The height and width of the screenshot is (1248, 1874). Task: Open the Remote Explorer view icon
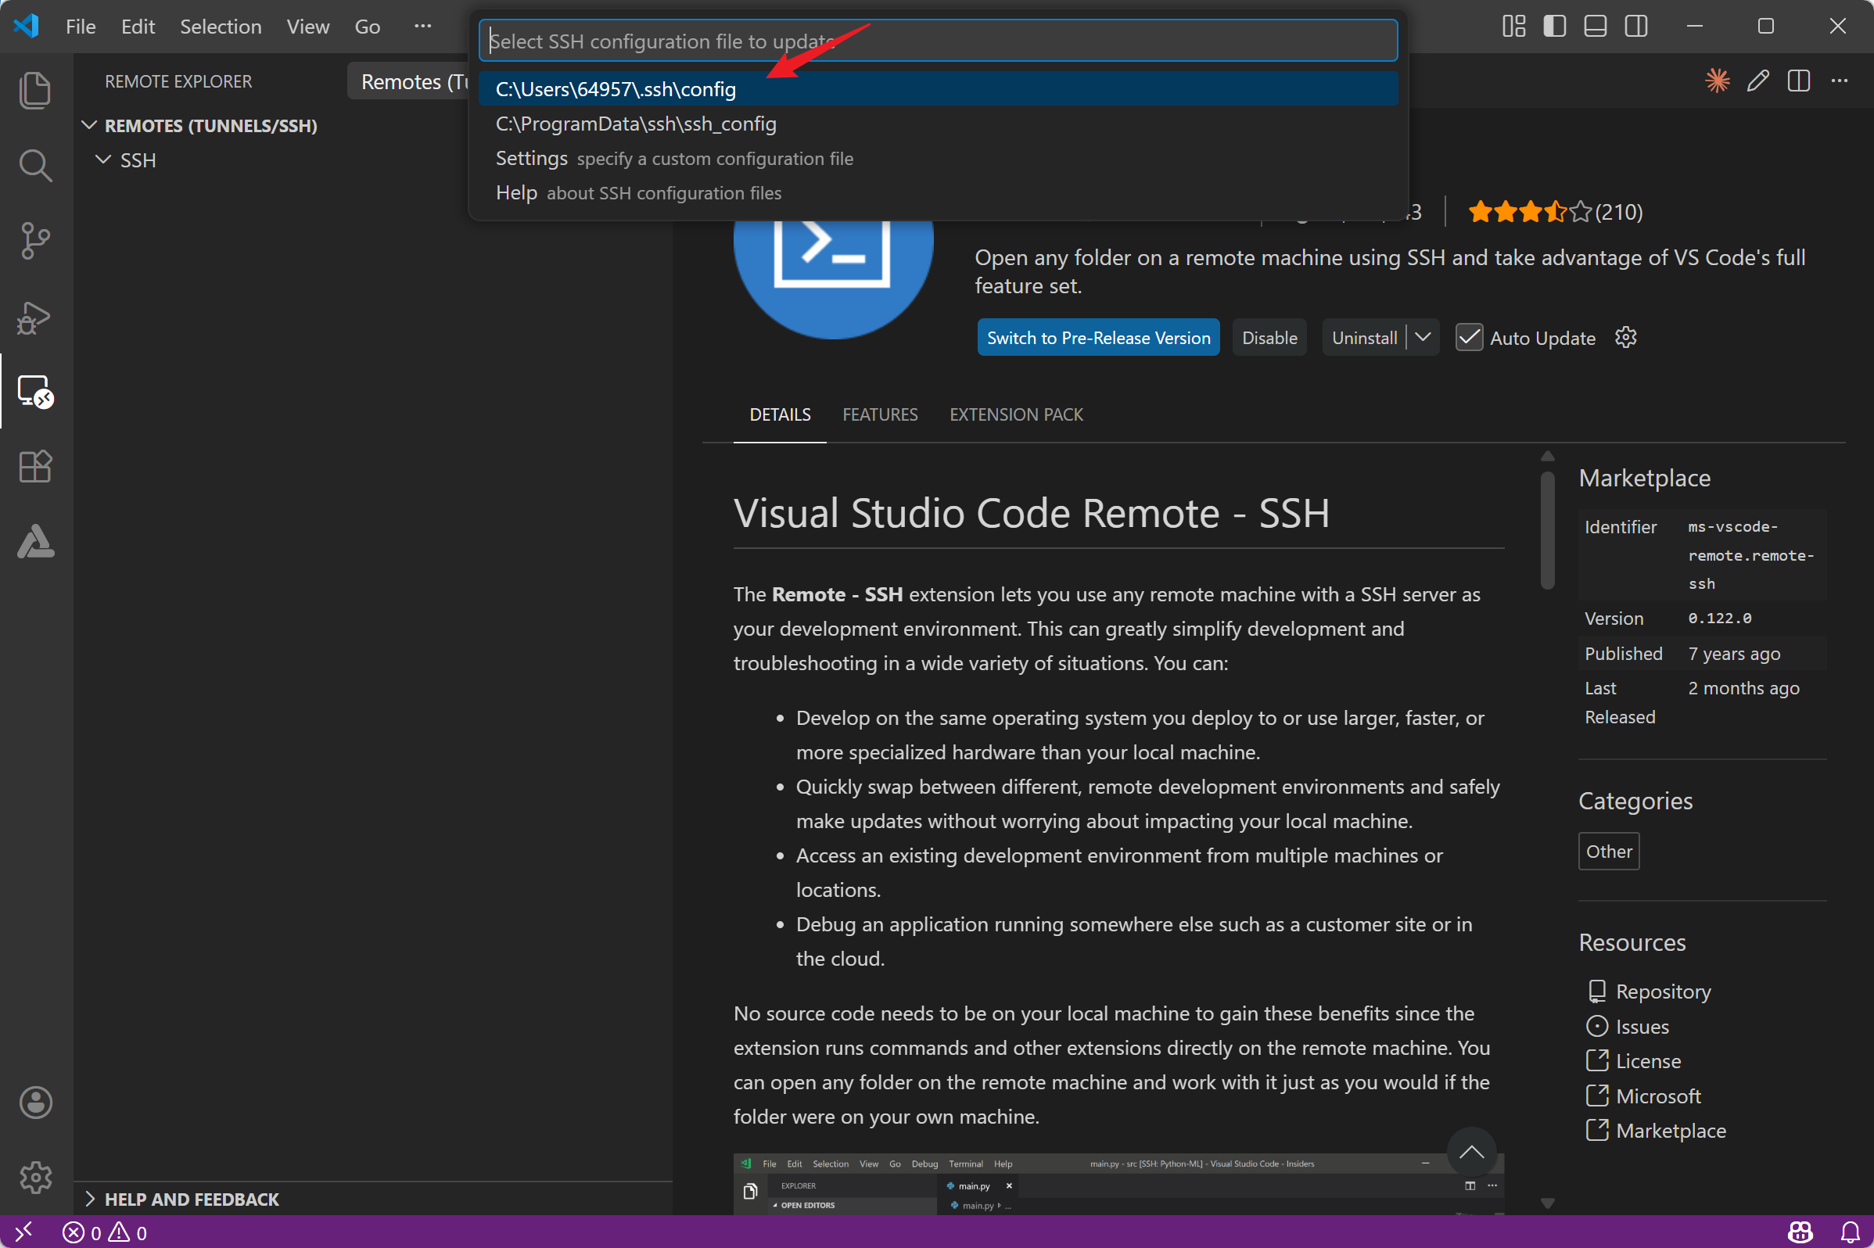(x=35, y=392)
